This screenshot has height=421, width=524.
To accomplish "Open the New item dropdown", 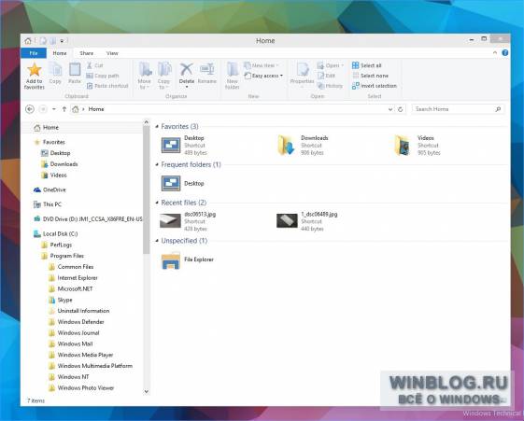I will point(262,65).
